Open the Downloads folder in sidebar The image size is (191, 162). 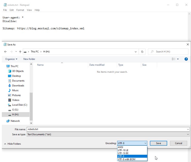16,85
